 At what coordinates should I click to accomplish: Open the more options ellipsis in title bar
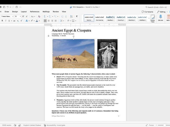click(x=20, y=7)
